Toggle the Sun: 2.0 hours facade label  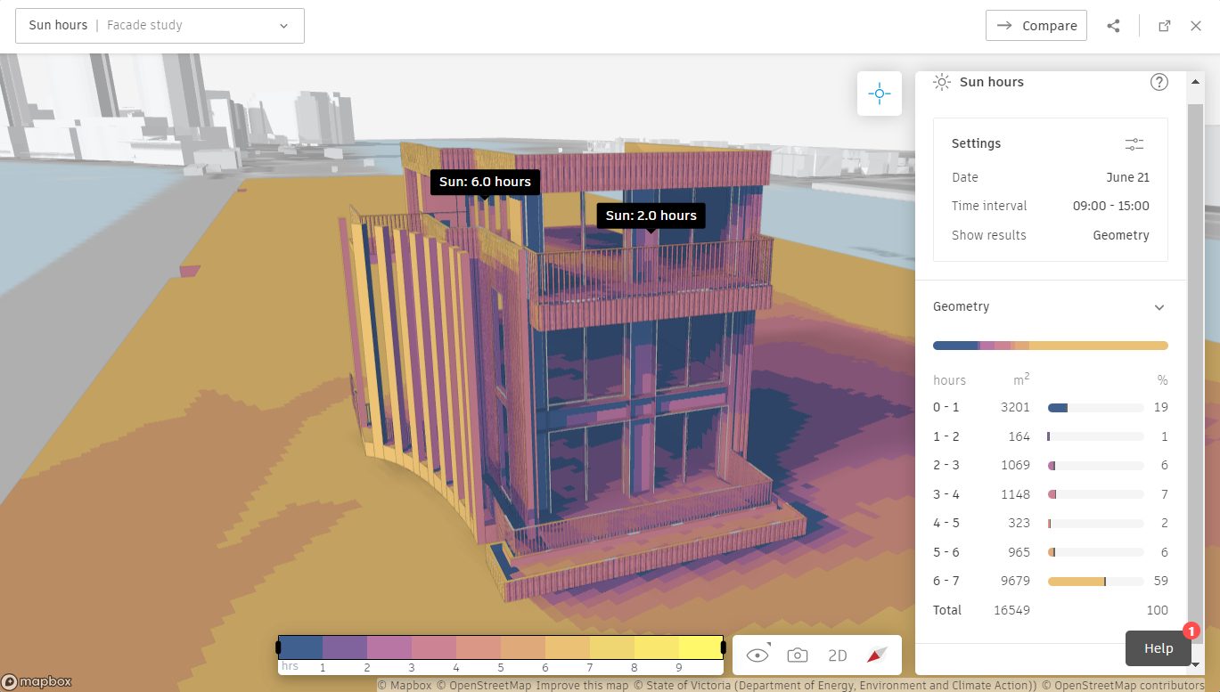coord(650,215)
